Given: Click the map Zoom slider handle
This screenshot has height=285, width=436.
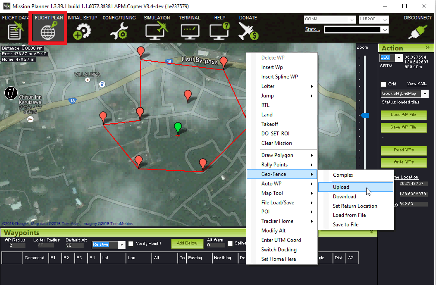Looking at the screenshot, I should coord(365,115).
